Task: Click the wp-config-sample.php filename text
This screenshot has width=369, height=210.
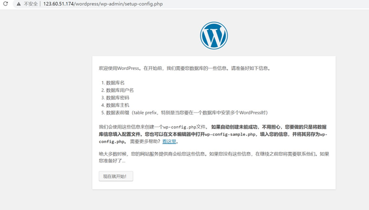Action: click(230, 134)
